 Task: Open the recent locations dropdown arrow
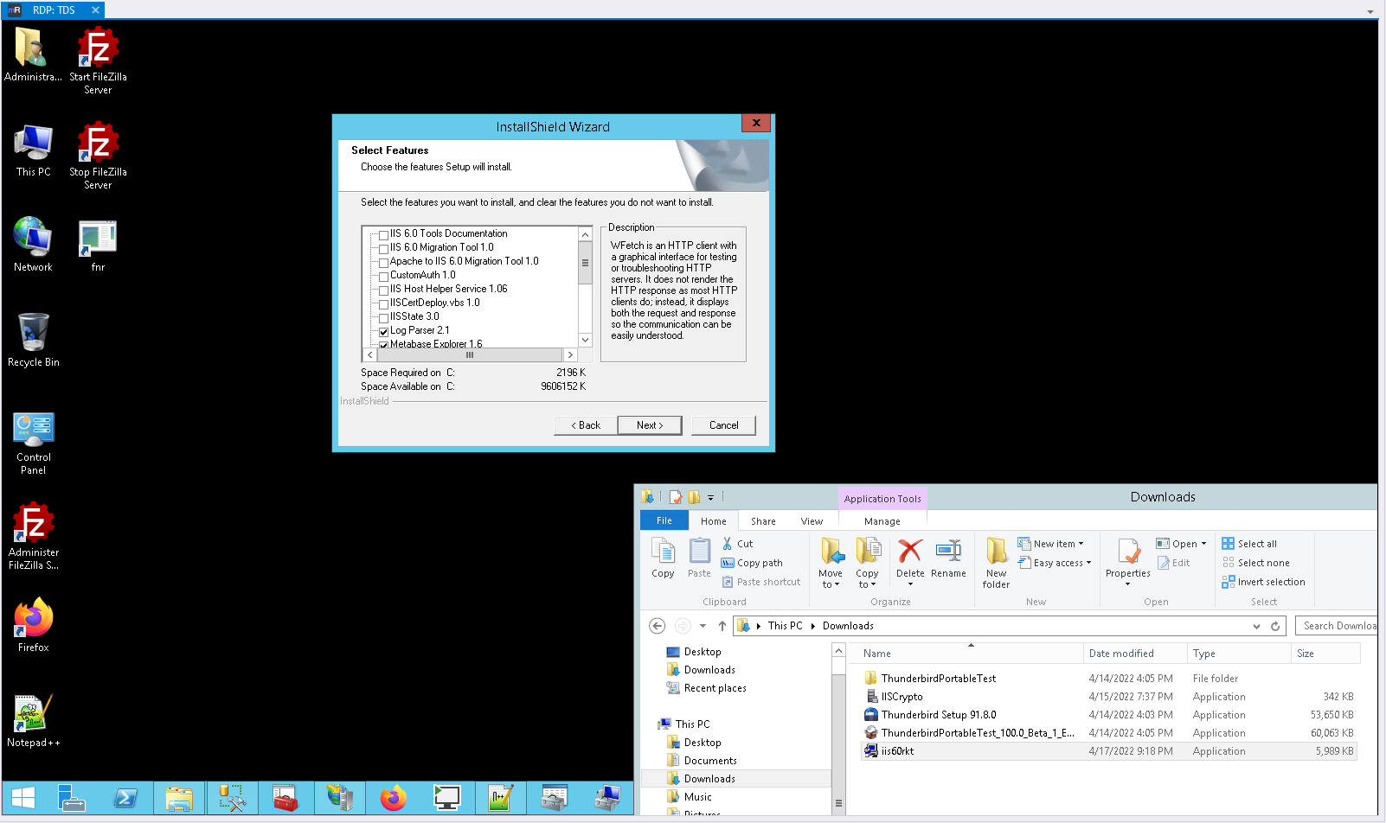pyautogui.click(x=703, y=626)
